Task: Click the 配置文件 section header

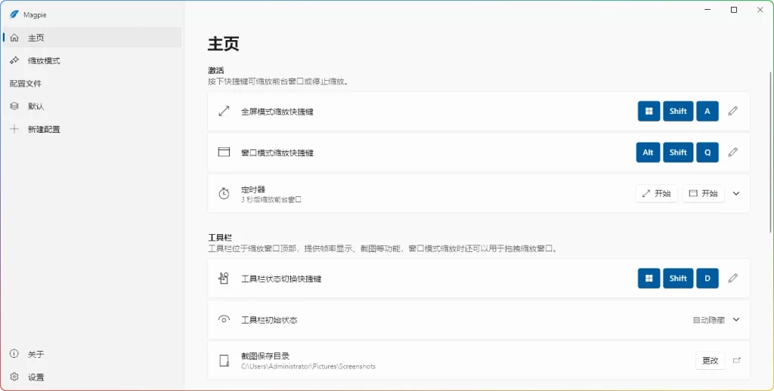Action: click(x=26, y=83)
